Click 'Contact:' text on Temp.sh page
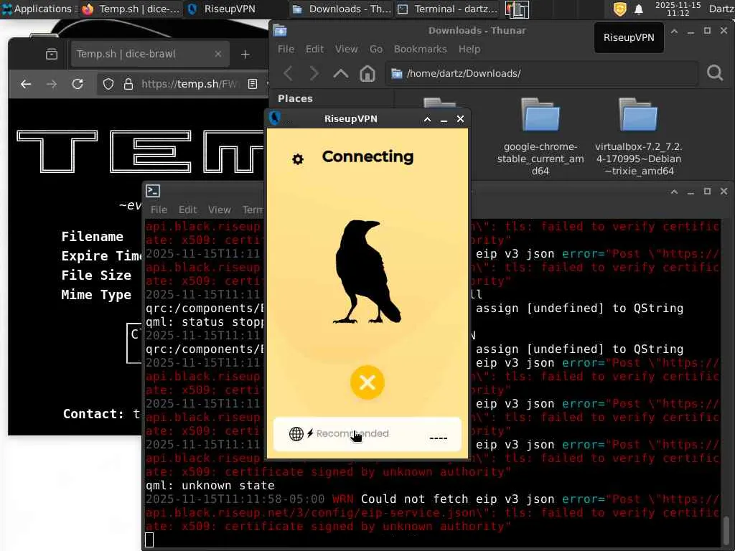 [93, 414]
